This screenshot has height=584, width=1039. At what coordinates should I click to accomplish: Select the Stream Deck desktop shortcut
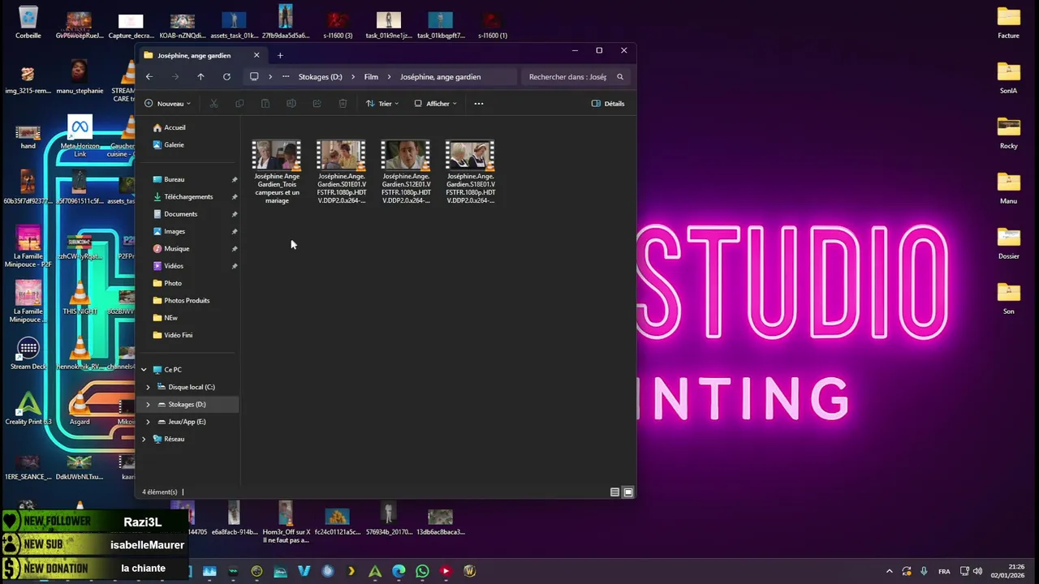tap(28, 354)
